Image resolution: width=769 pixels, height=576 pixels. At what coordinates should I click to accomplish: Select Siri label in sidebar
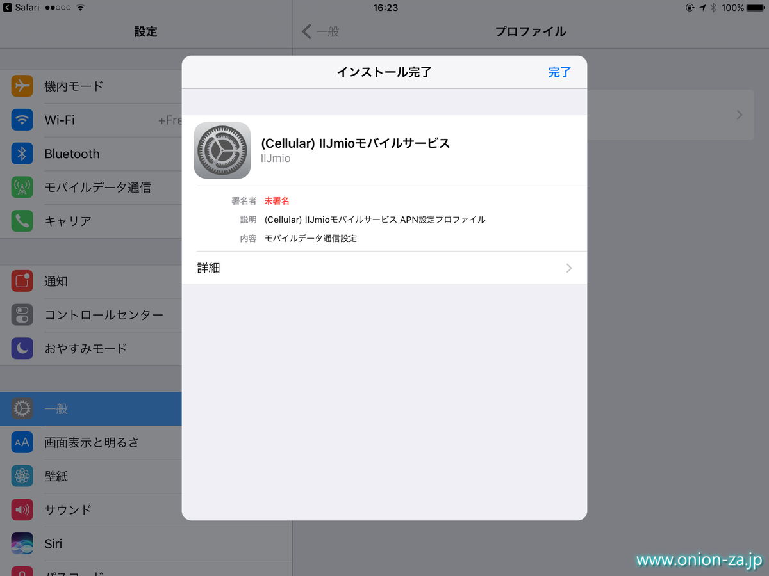coord(53,544)
